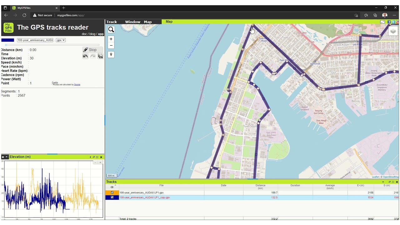The image size is (400, 225).
Task: Click the undo arrow under Stop button
Action: tap(85, 56)
